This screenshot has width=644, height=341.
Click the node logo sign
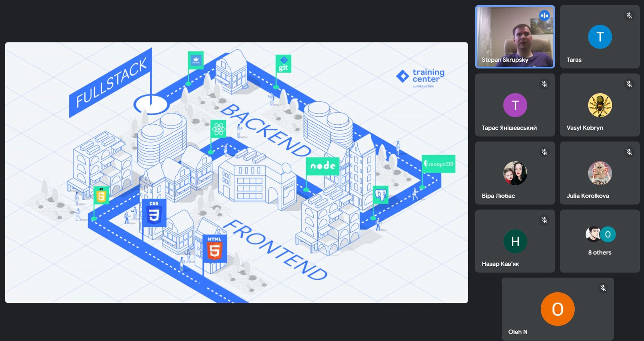(322, 166)
